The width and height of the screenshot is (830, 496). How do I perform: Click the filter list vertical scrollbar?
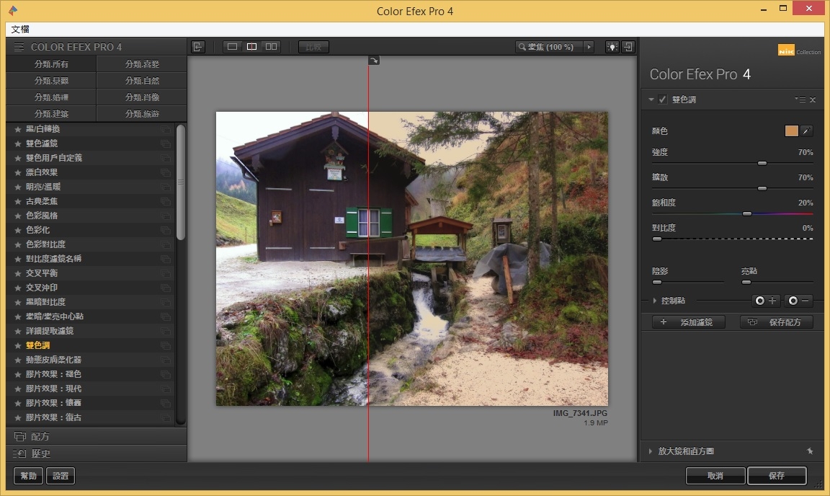click(181, 182)
